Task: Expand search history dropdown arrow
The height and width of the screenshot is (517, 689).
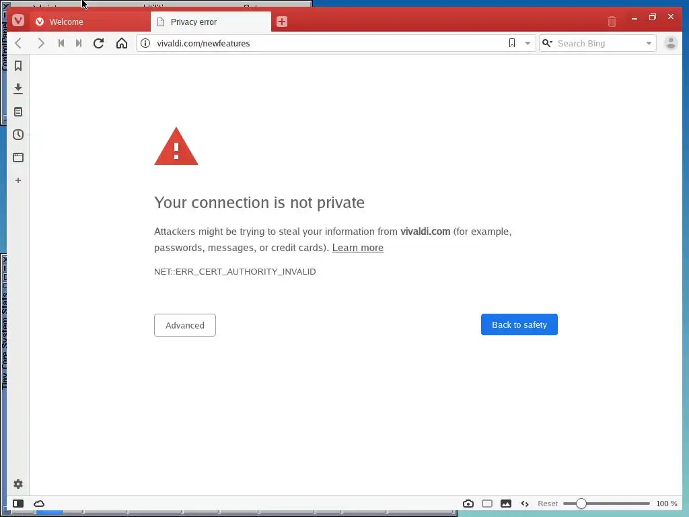Action: [x=649, y=43]
